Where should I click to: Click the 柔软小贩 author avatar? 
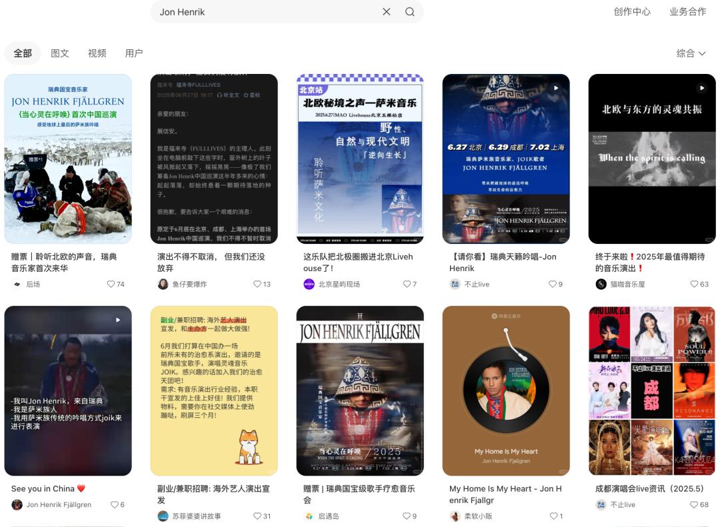coord(455,516)
